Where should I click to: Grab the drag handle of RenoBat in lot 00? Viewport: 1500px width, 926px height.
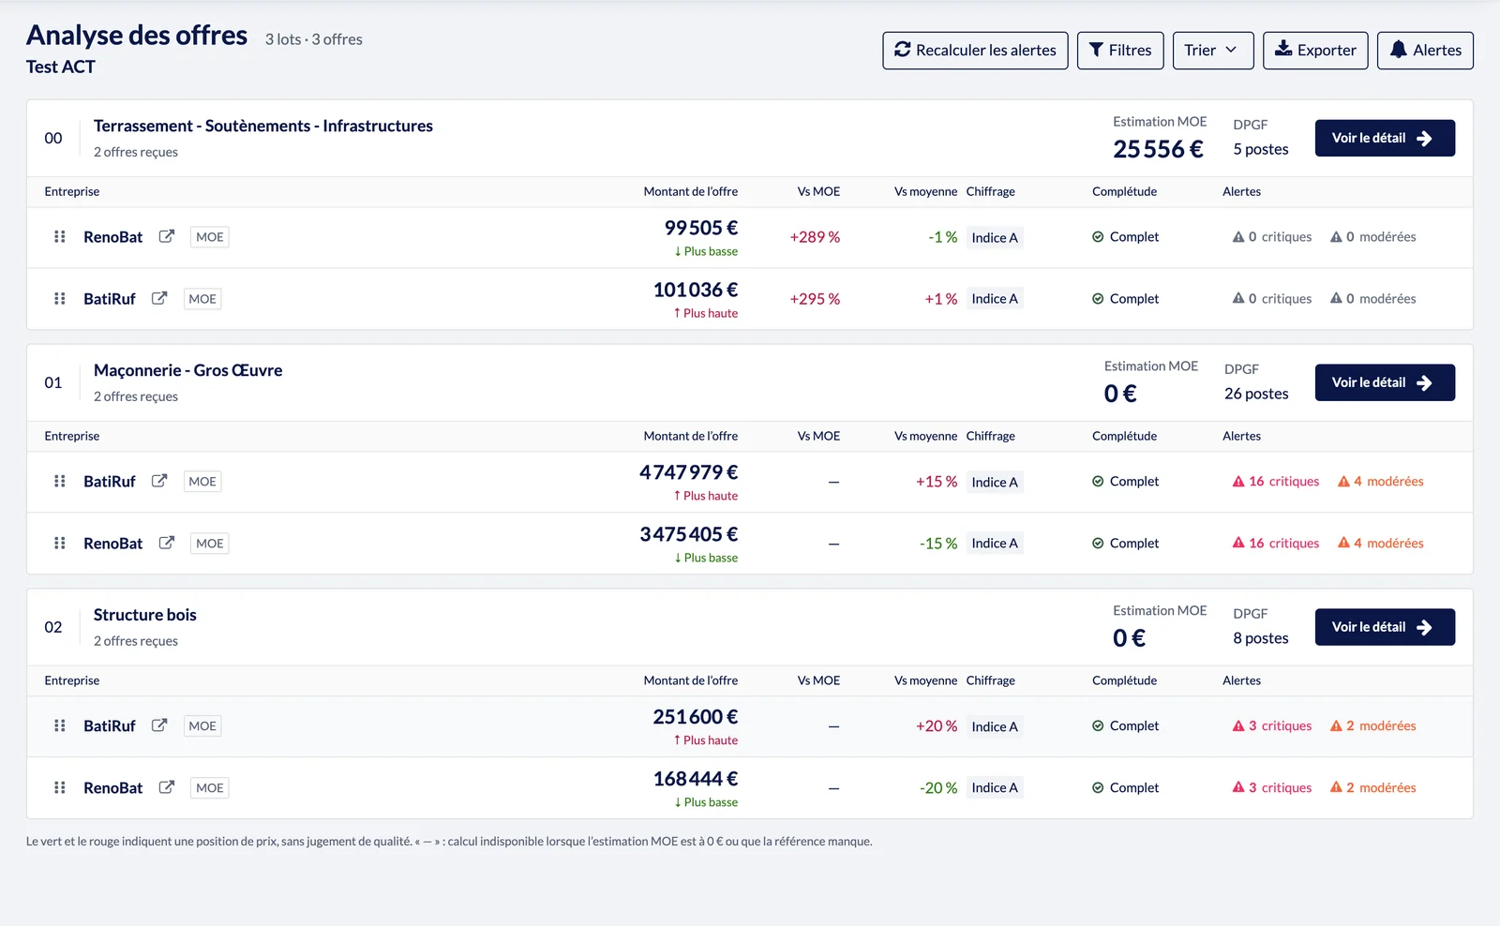(60, 237)
